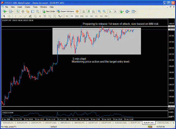Click the connection status bars icon
Screen dimensions: 176x129
[x=150, y=127]
